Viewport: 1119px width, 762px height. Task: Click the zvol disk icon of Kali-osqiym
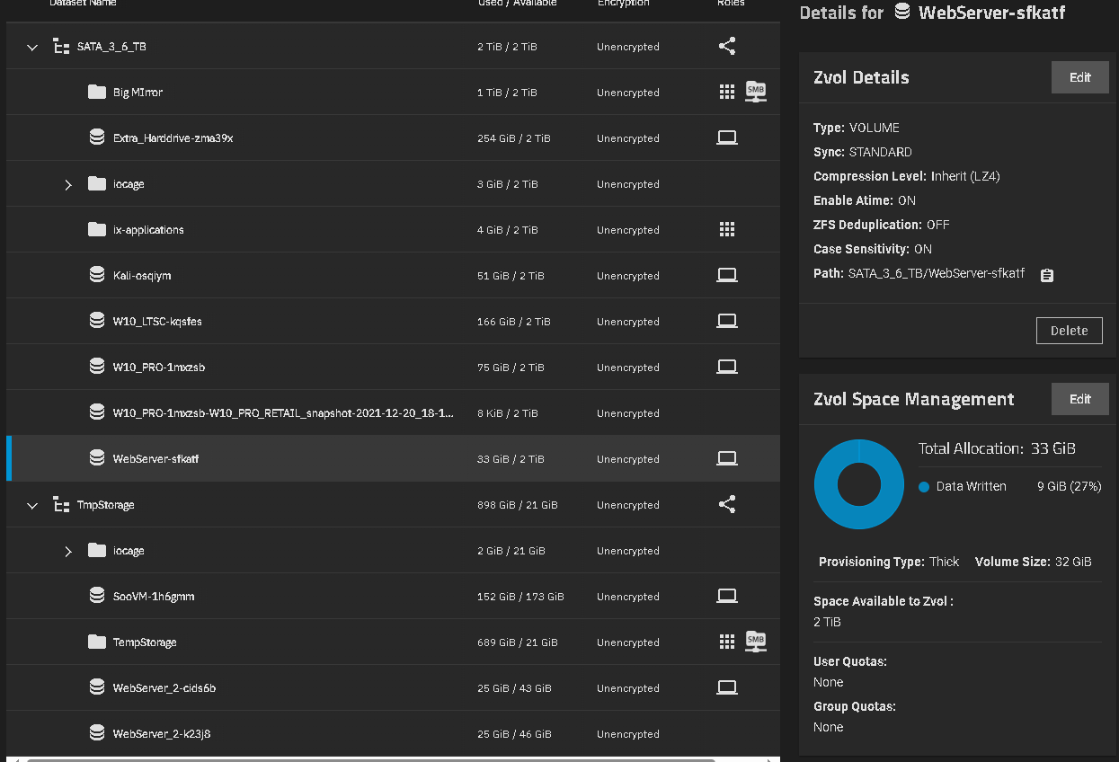tap(97, 275)
